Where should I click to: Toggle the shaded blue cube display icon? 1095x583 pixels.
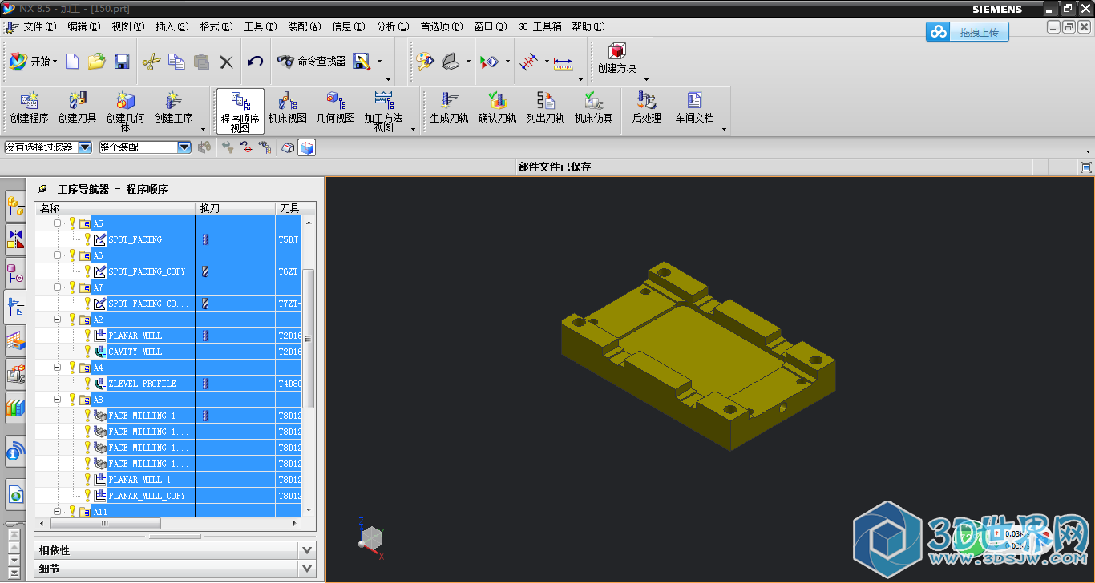tap(306, 147)
